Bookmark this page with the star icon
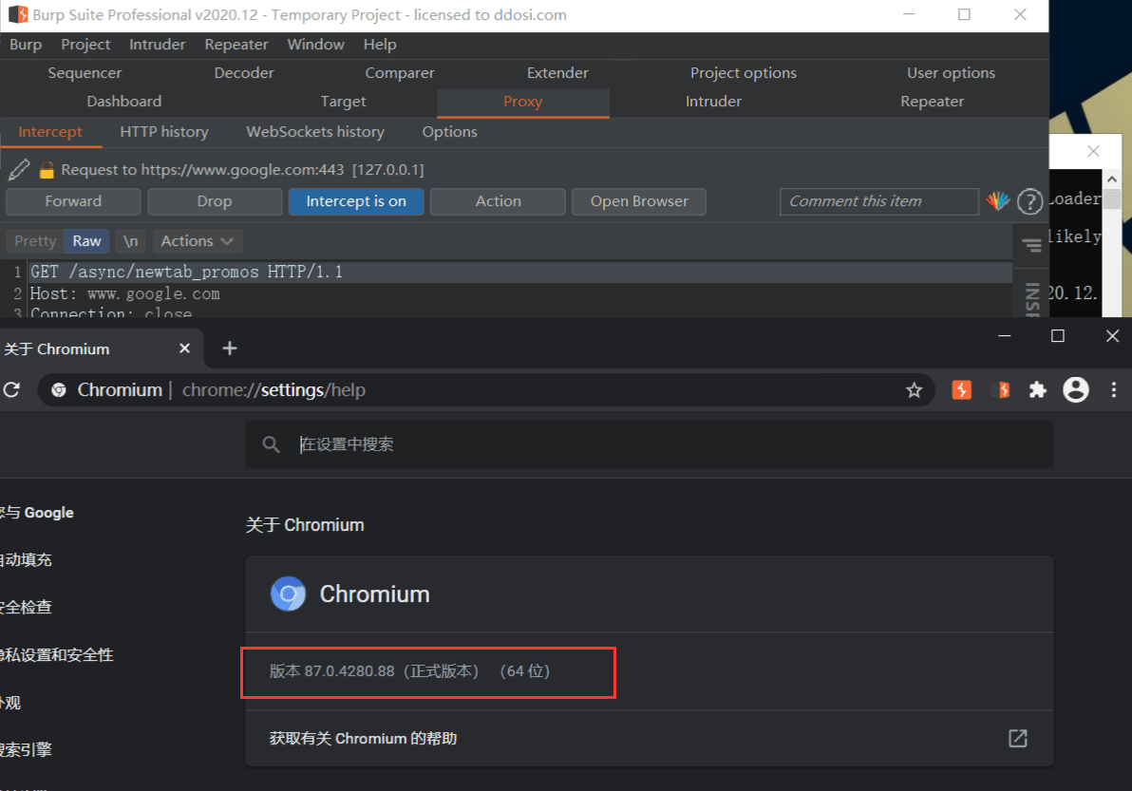Viewport: 1132px width, 791px height. point(914,390)
